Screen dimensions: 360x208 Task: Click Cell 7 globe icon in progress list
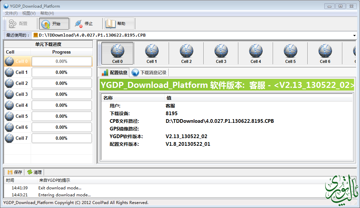click(9, 138)
